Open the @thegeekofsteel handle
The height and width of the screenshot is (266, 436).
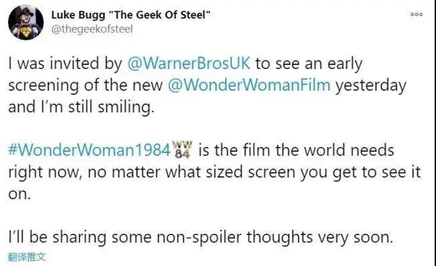(92, 29)
